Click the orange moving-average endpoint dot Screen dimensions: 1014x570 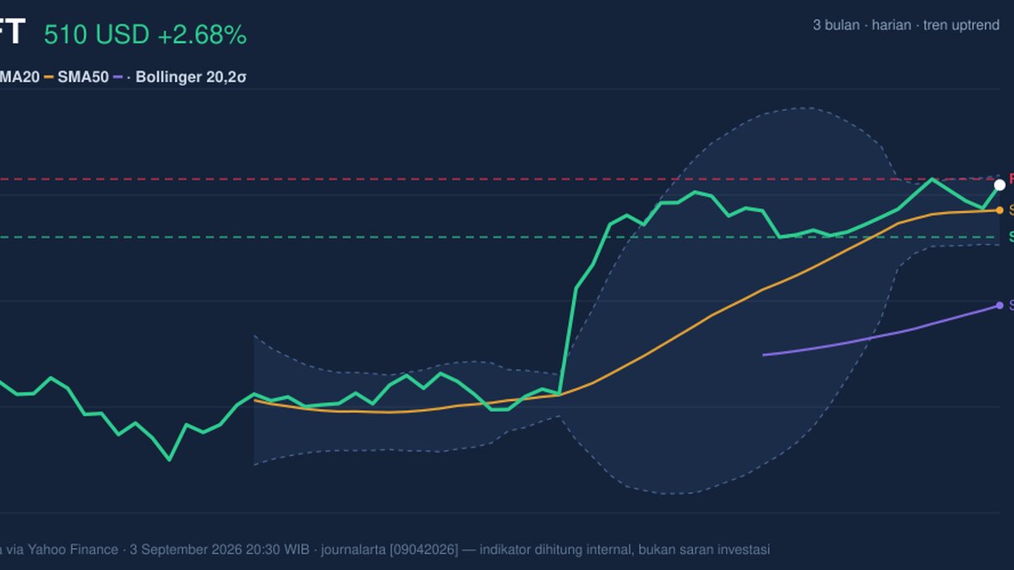pyautogui.click(x=1000, y=209)
